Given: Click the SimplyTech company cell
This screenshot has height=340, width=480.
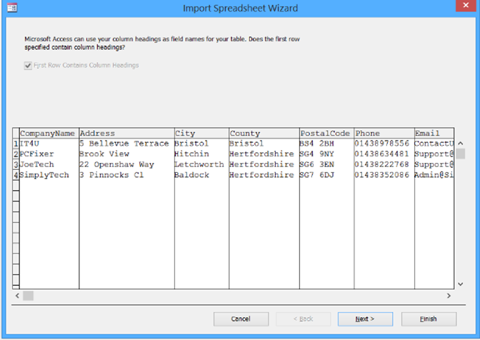Looking at the screenshot, I should point(49,175).
